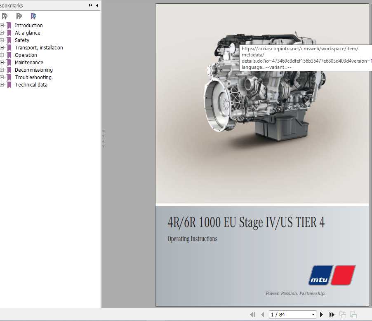Screen dimensions: 372x321
Task: Select the Operation bookmark
Action: [x=26, y=55]
